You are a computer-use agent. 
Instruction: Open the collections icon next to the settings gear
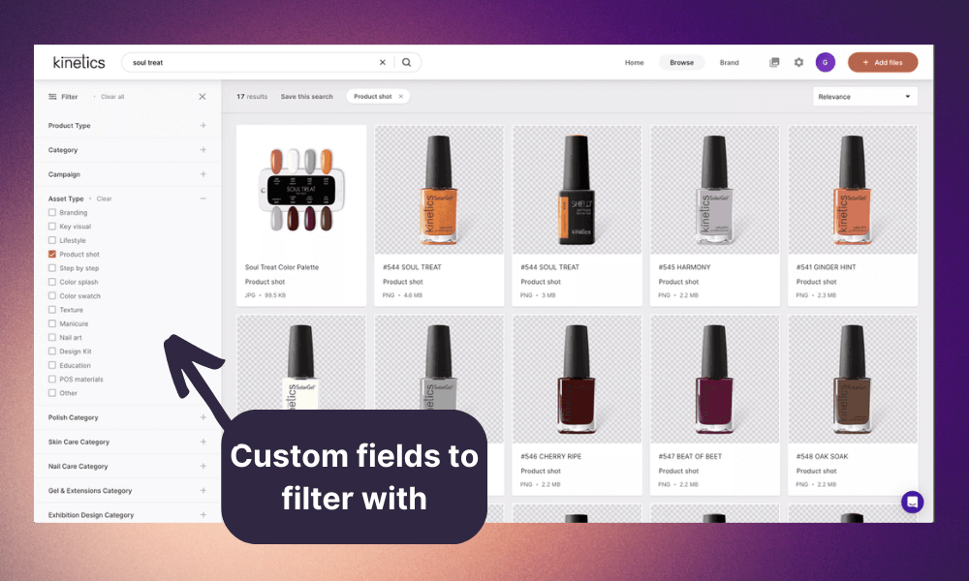(774, 61)
